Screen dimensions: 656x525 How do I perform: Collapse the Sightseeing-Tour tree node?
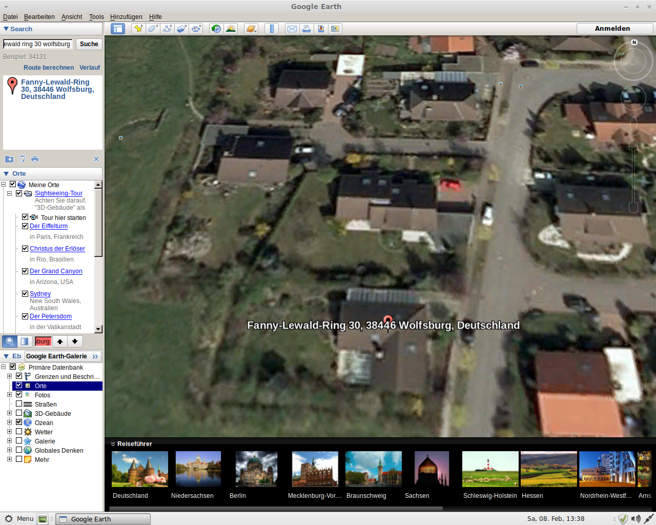pyautogui.click(x=9, y=193)
